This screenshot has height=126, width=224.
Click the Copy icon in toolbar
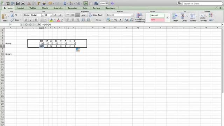click(x=34, y=3)
